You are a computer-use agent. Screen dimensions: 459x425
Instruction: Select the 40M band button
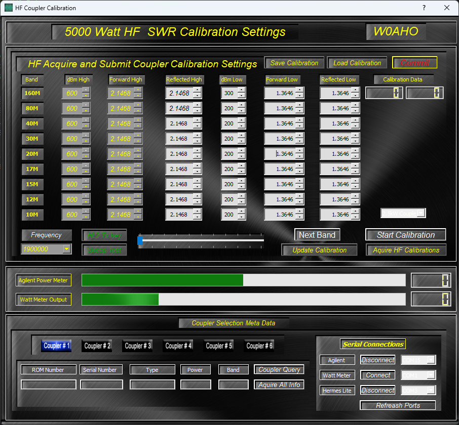point(32,123)
